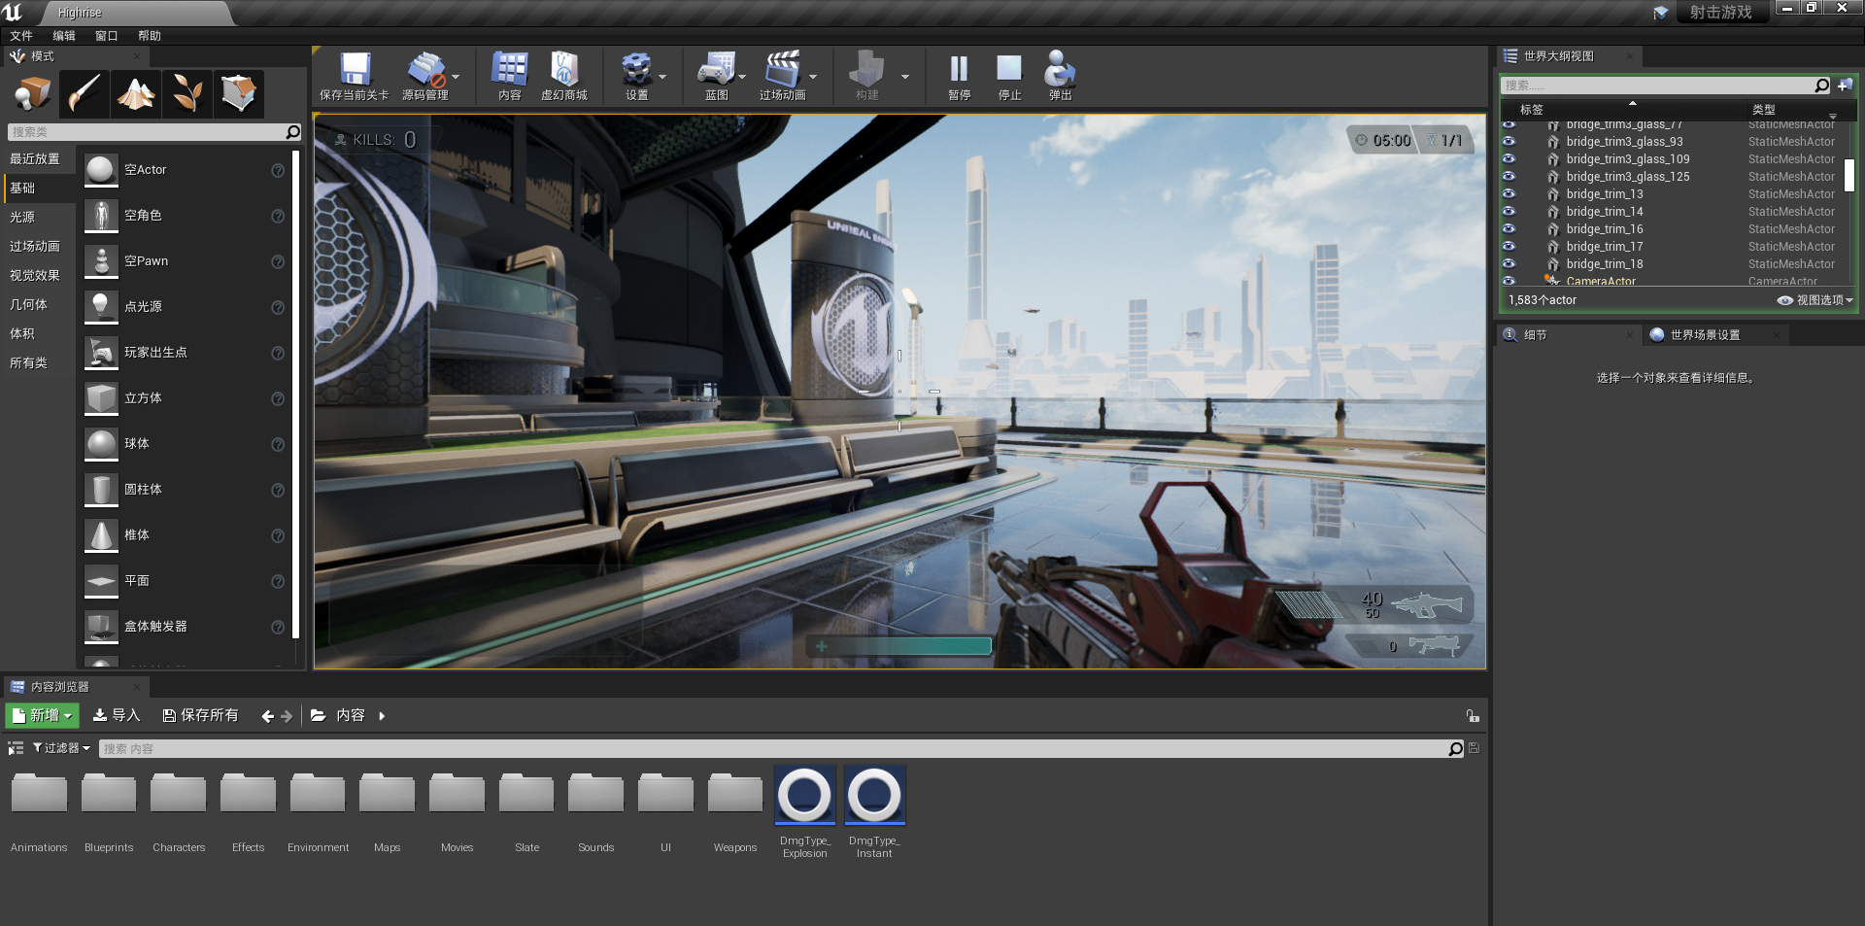Open the 窗口 (Window) menu
The height and width of the screenshot is (926, 1865).
107,36
